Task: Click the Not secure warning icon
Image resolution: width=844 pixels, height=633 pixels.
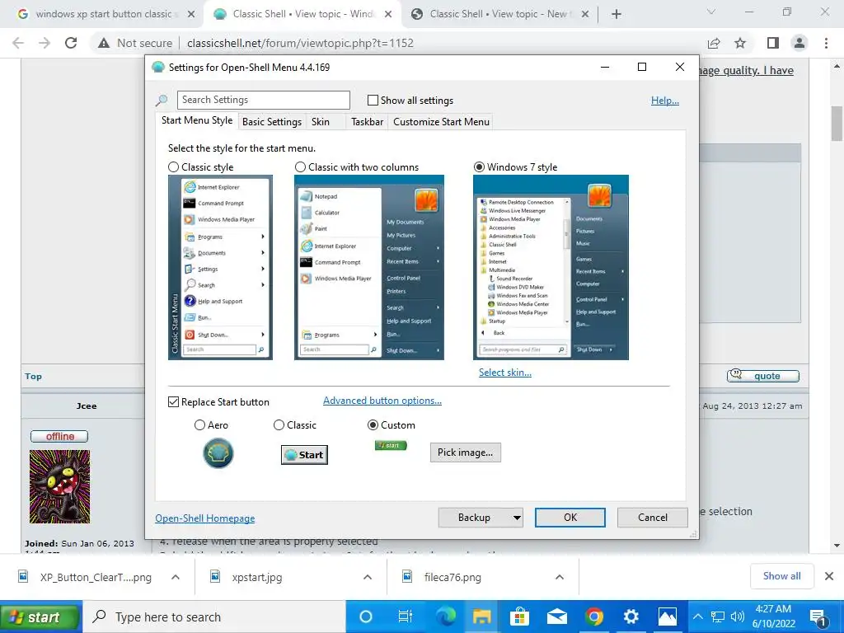Action: tap(104, 43)
